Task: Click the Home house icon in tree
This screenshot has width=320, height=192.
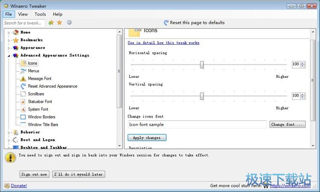Action: [x=16, y=32]
